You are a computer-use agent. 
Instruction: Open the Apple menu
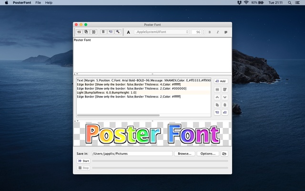point(6,3)
